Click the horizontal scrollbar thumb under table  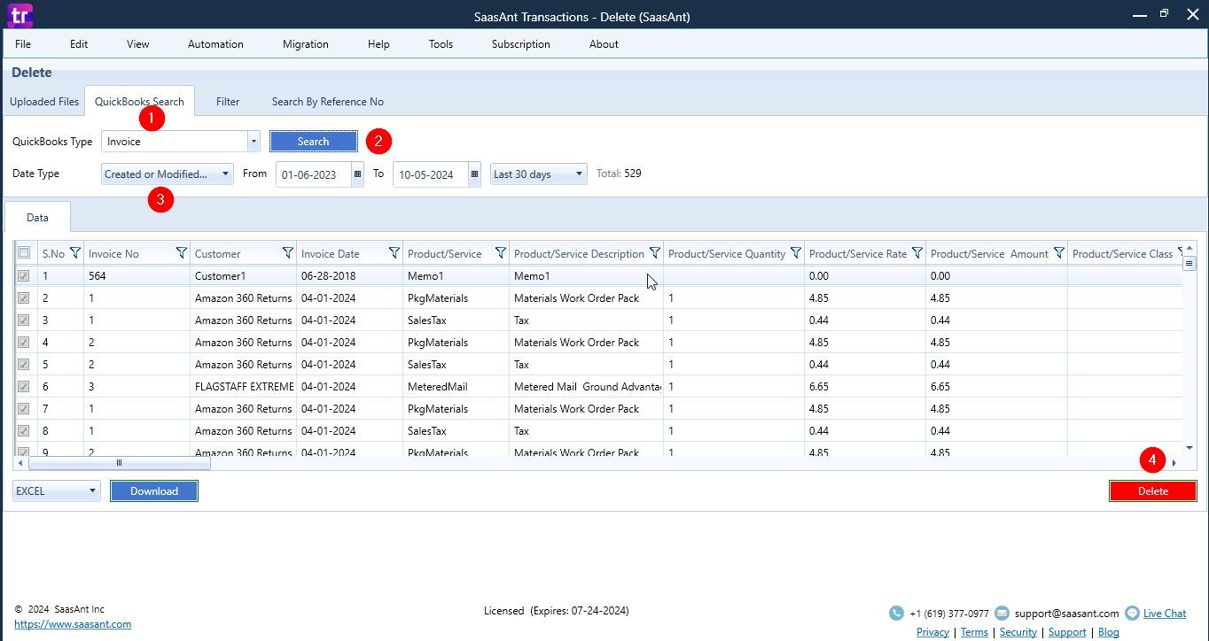[x=119, y=462]
